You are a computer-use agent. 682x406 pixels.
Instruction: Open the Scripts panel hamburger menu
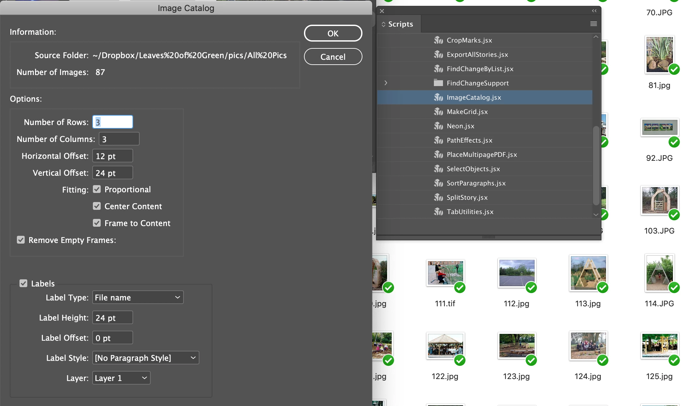point(593,24)
